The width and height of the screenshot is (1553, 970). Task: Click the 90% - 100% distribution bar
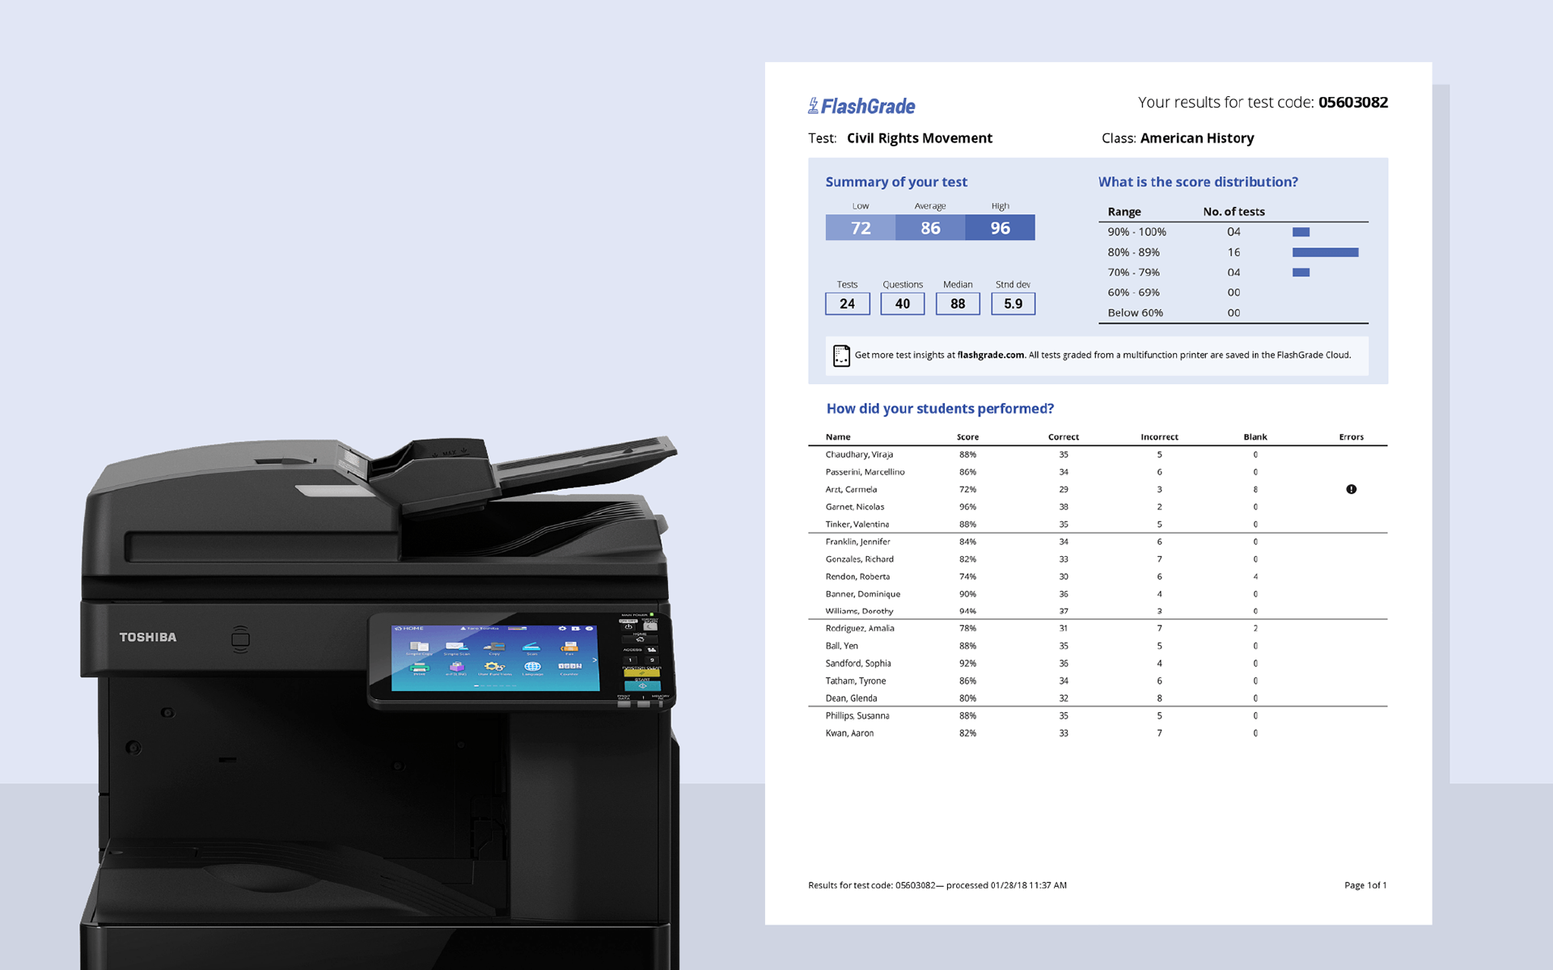1301,232
